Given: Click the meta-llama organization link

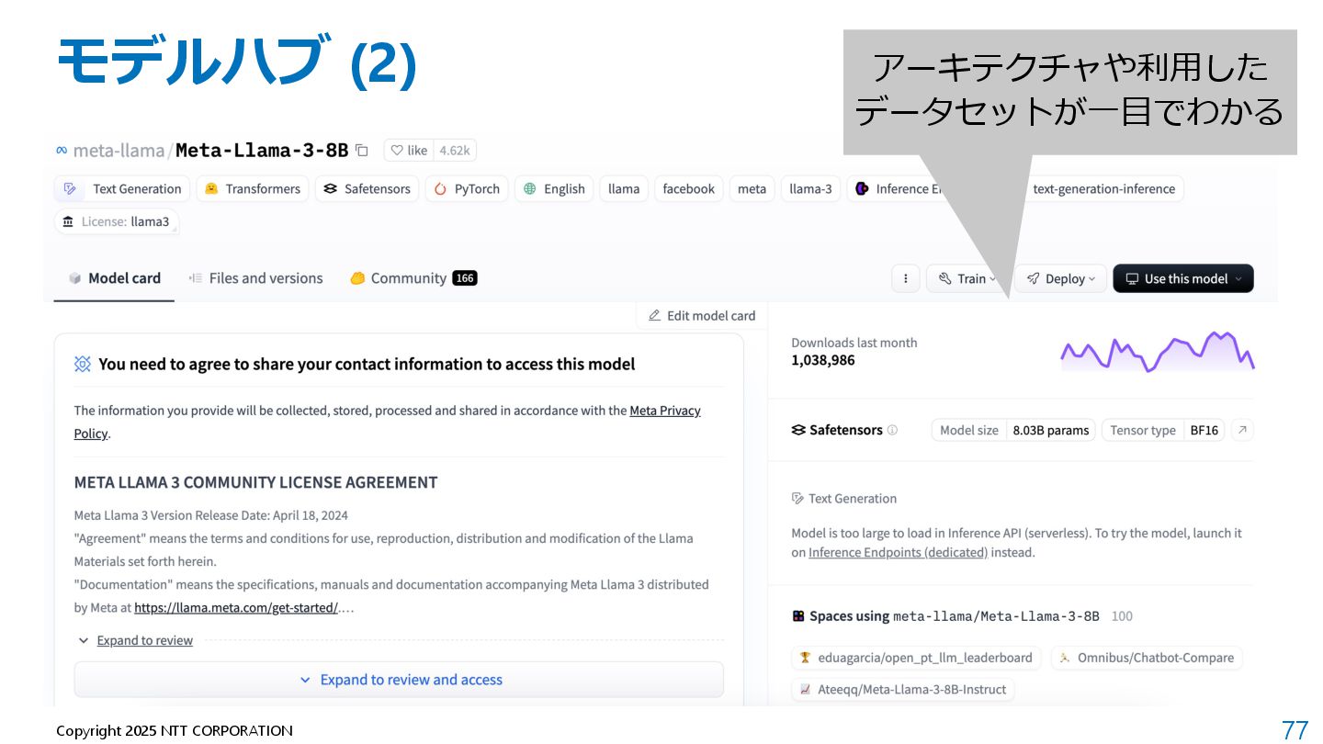Looking at the screenshot, I should 119,151.
